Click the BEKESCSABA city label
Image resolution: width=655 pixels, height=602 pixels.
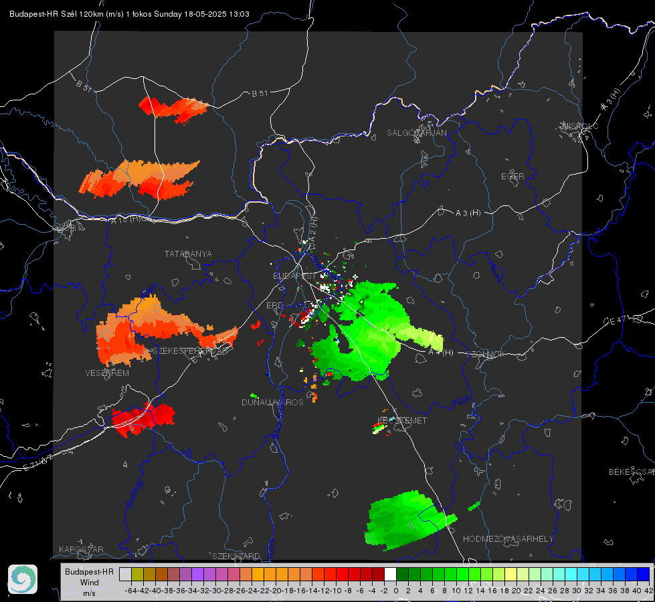click(632, 472)
